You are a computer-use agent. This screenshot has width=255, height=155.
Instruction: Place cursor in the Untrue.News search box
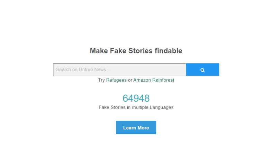pyautogui.click(x=119, y=70)
